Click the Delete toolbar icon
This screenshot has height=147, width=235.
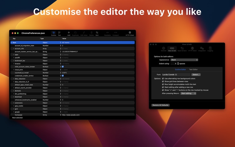click(91, 34)
